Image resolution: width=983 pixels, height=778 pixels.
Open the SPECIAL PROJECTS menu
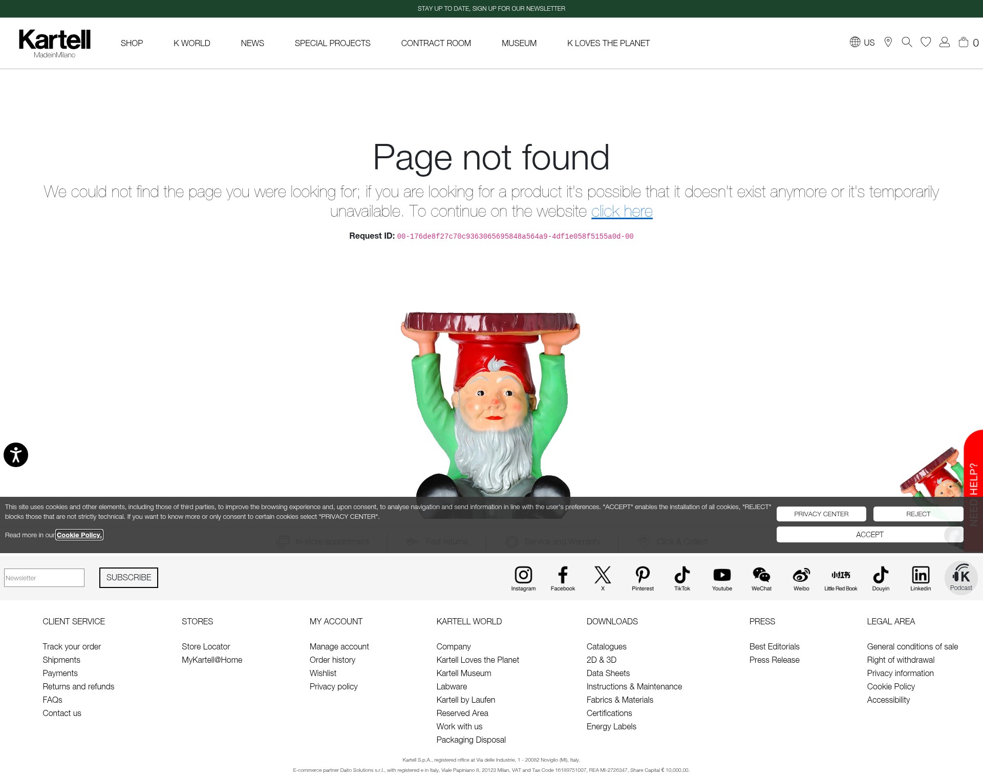pyautogui.click(x=333, y=43)
